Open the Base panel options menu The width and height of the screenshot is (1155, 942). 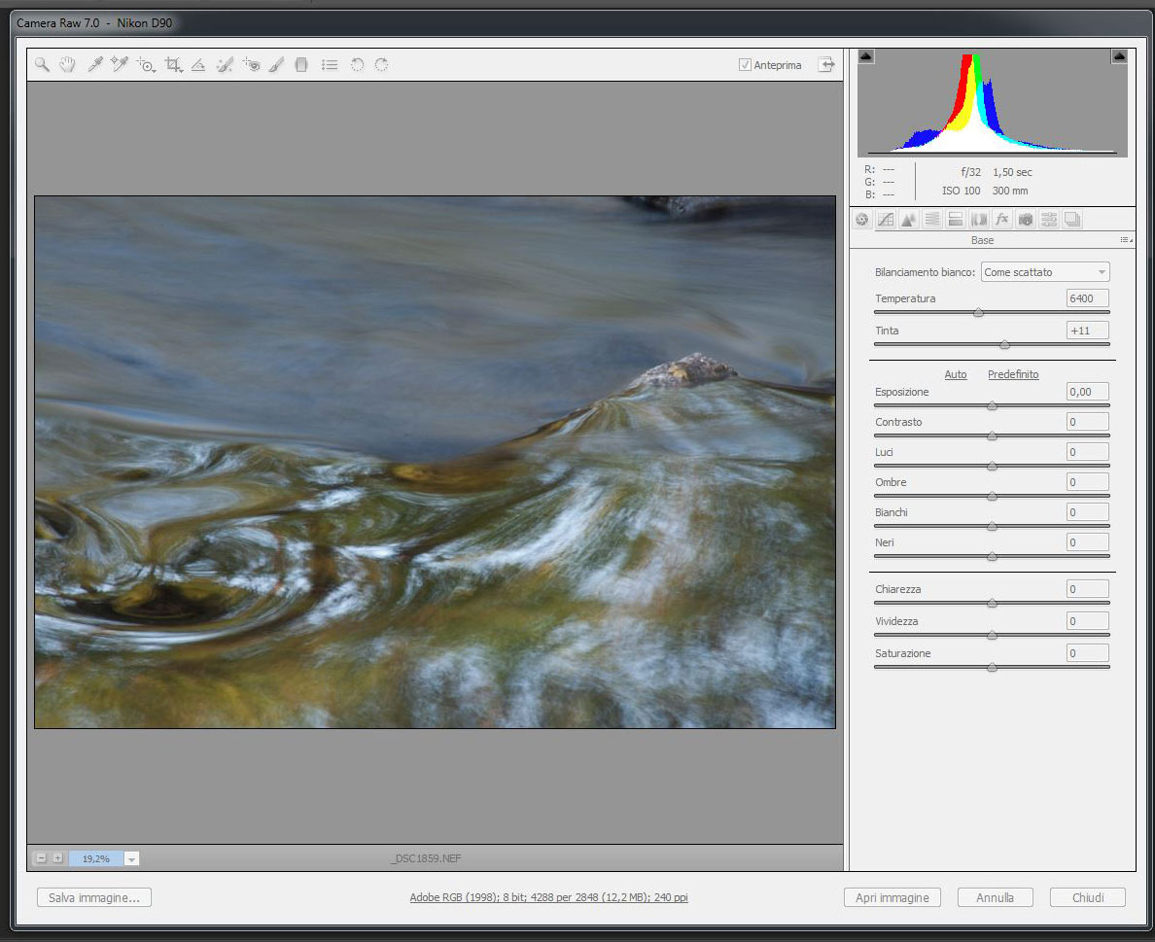[1125, 239]
